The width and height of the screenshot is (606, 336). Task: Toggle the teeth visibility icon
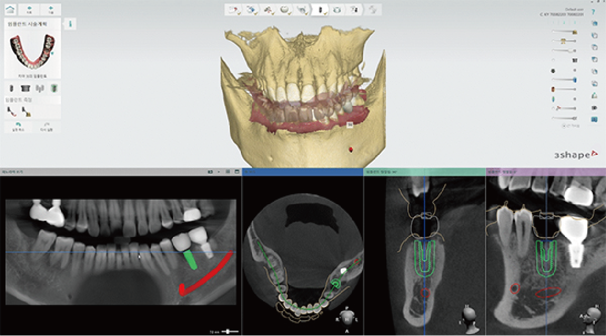click(x=575, y=60)
